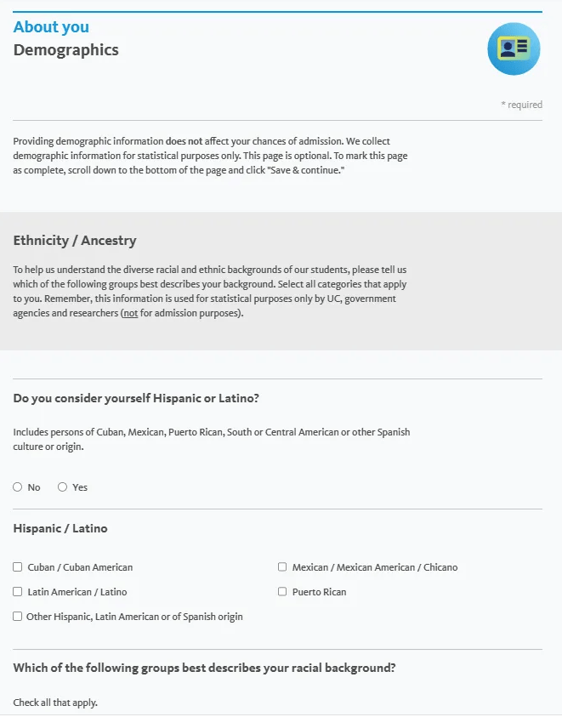
Task: Check Other Hispanic, Latin American or Spanish origin
Action: coord(17,617)
